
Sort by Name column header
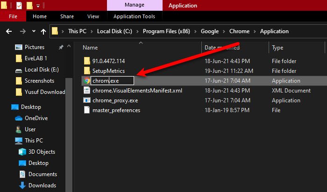point(90,48)
